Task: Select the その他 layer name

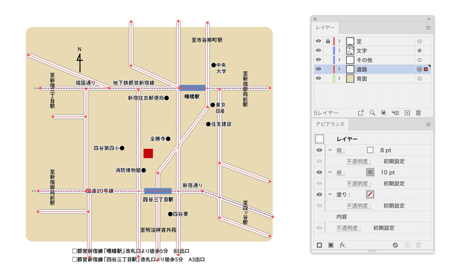Action: 364,60
